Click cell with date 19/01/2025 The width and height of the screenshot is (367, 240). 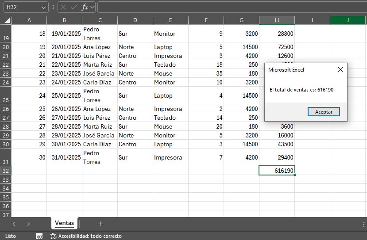(64, 34)
